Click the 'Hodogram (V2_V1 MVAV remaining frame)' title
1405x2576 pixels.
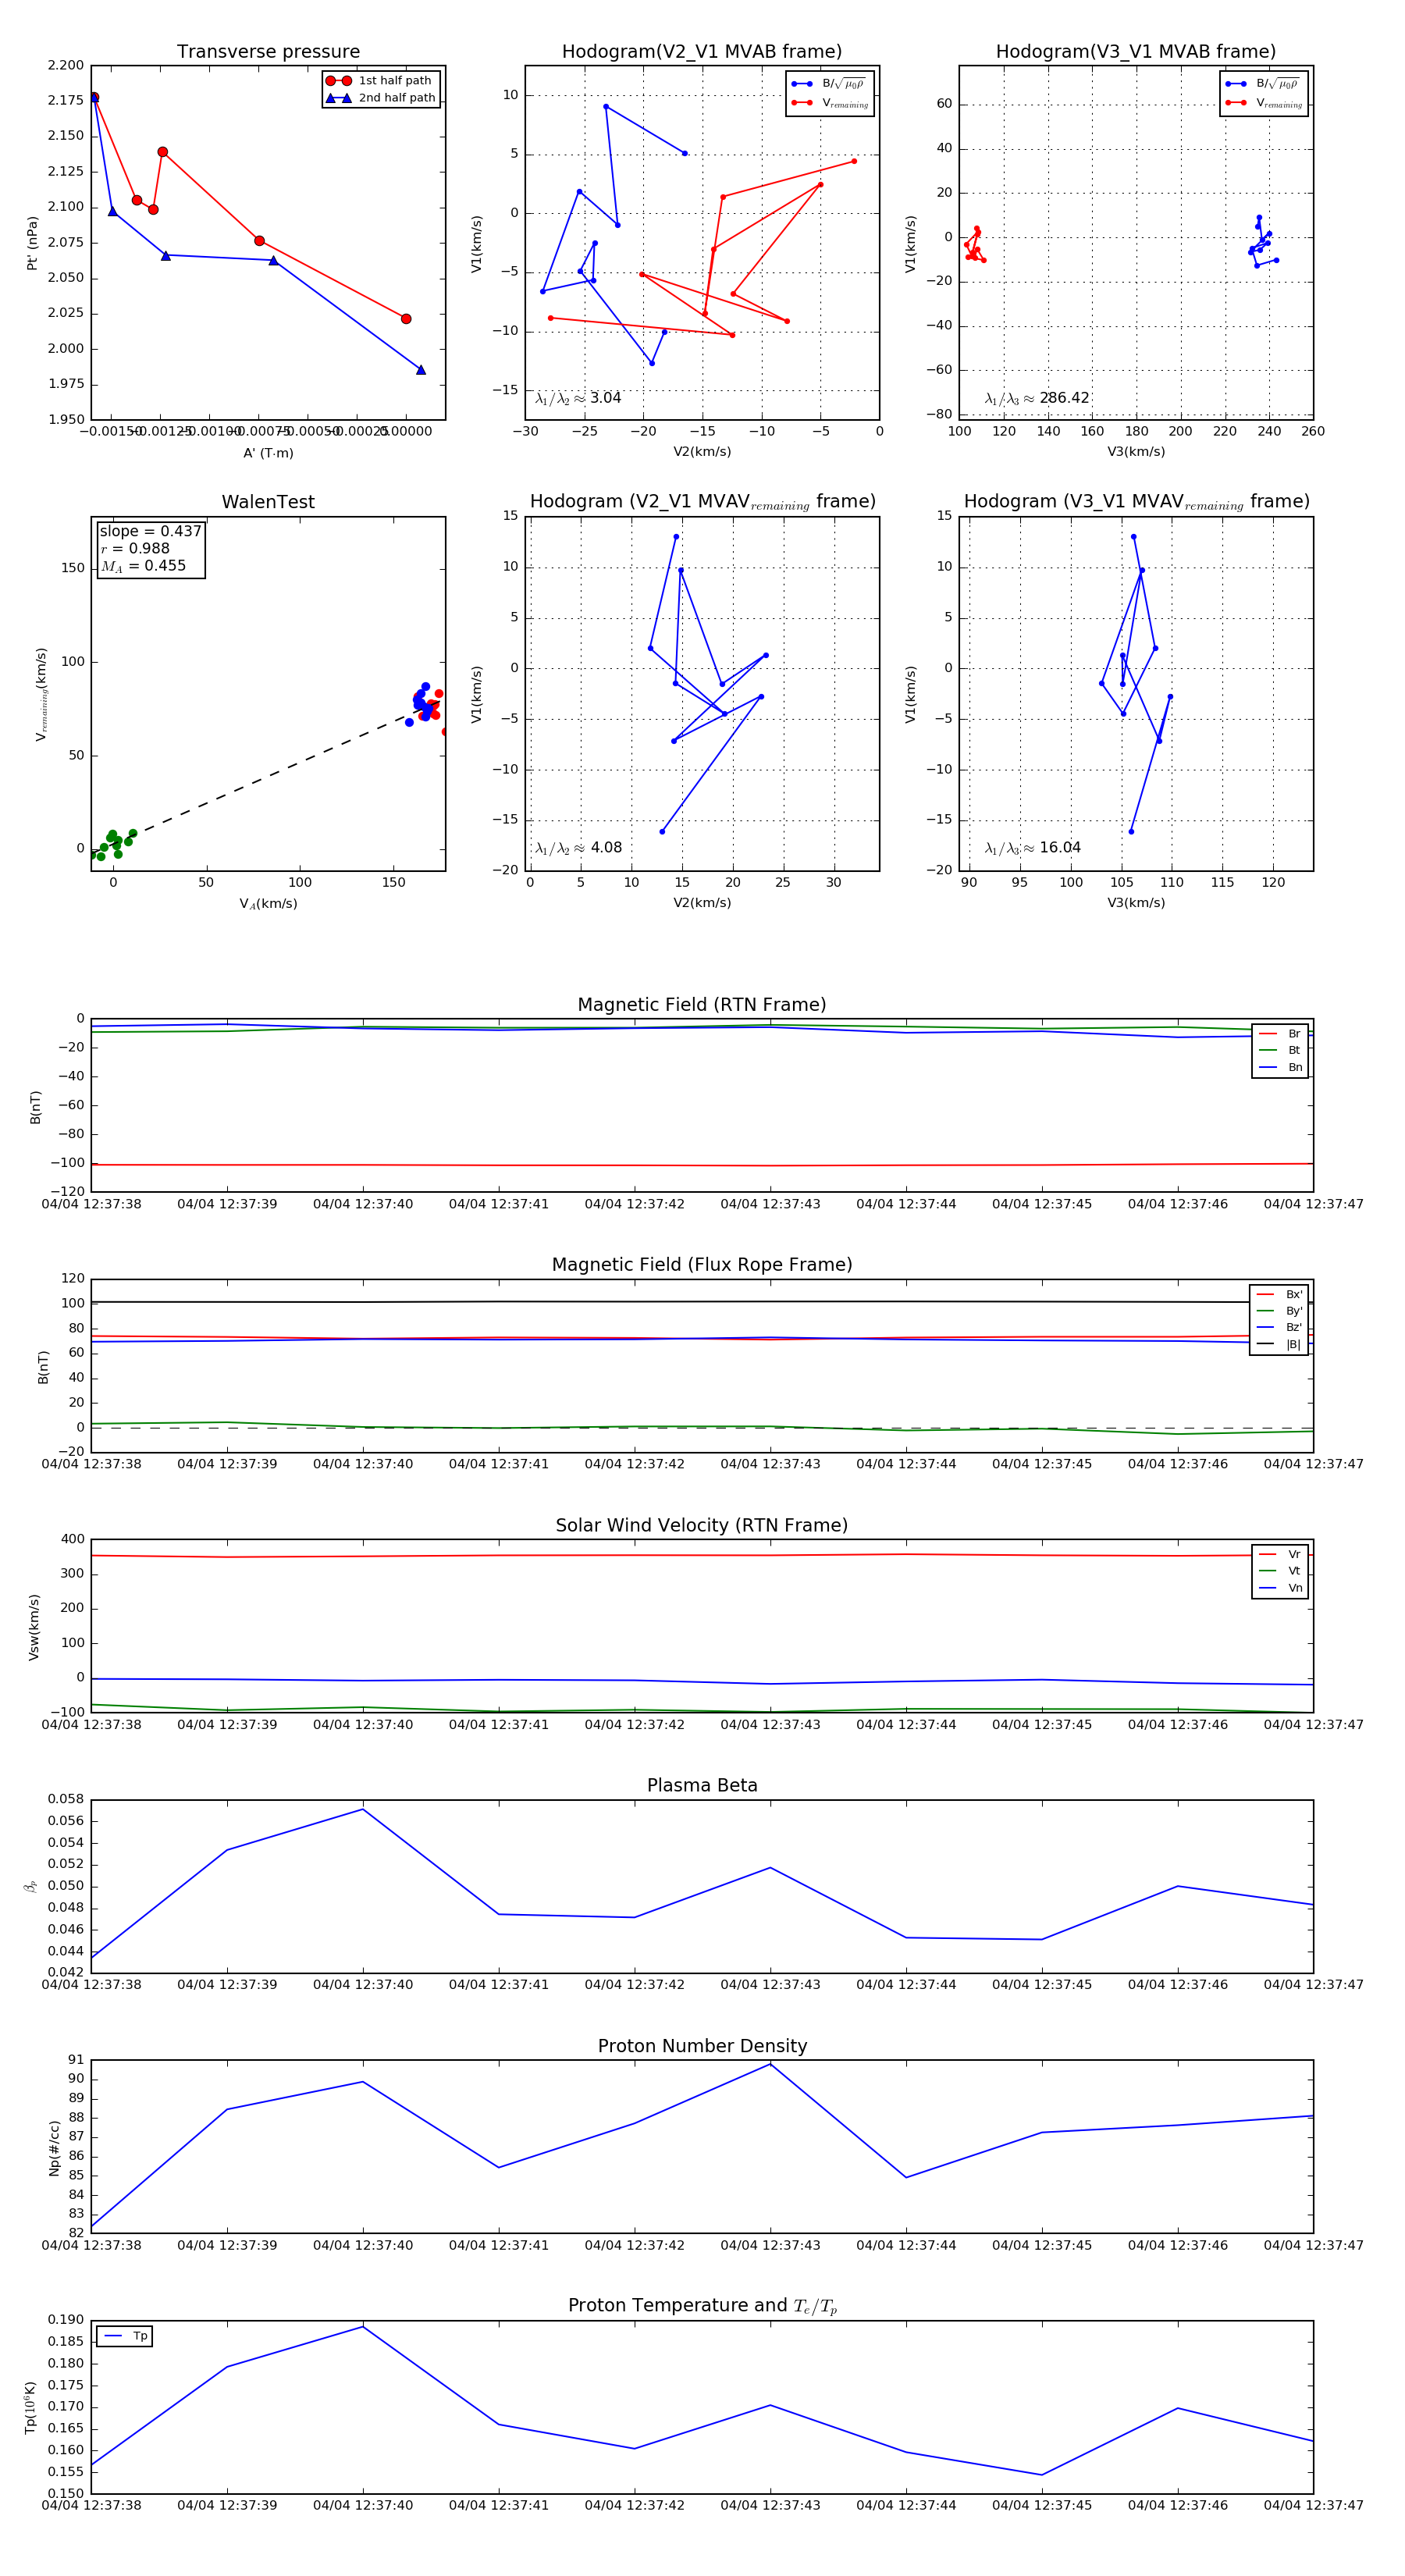[x=702, y=502]
